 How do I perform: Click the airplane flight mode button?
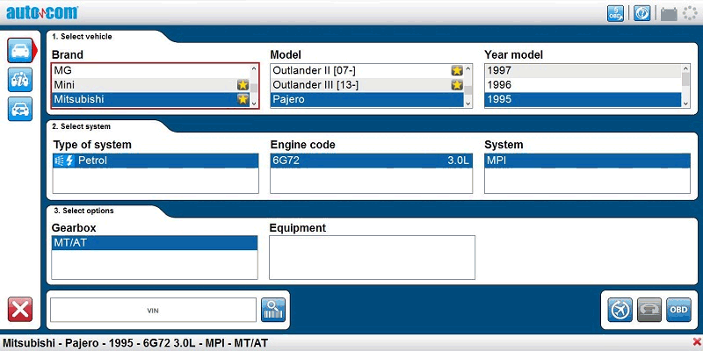point(620,310)
